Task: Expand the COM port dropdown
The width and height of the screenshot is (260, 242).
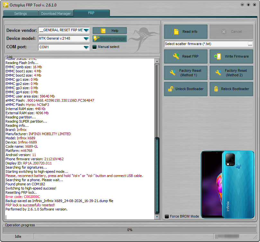Action: click(x=86, y=47)
